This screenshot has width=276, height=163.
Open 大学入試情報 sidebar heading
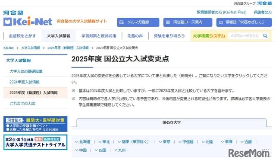click(x=18, y=61)
